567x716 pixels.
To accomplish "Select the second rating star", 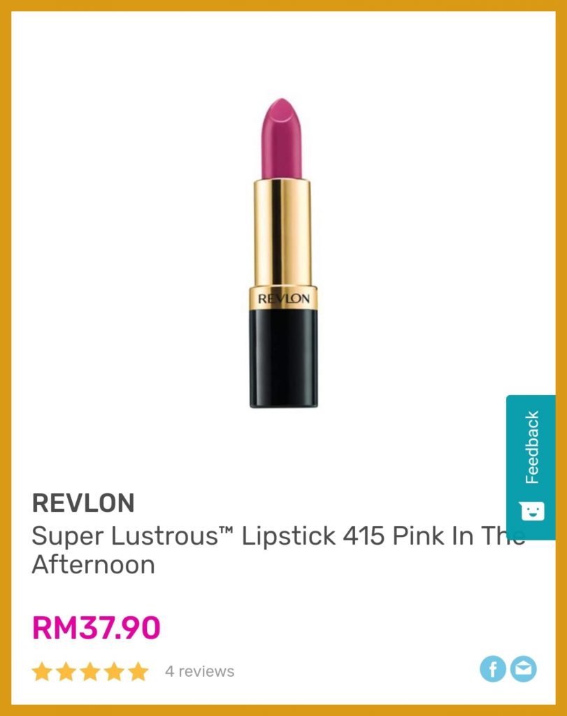I will coord(66,672).
